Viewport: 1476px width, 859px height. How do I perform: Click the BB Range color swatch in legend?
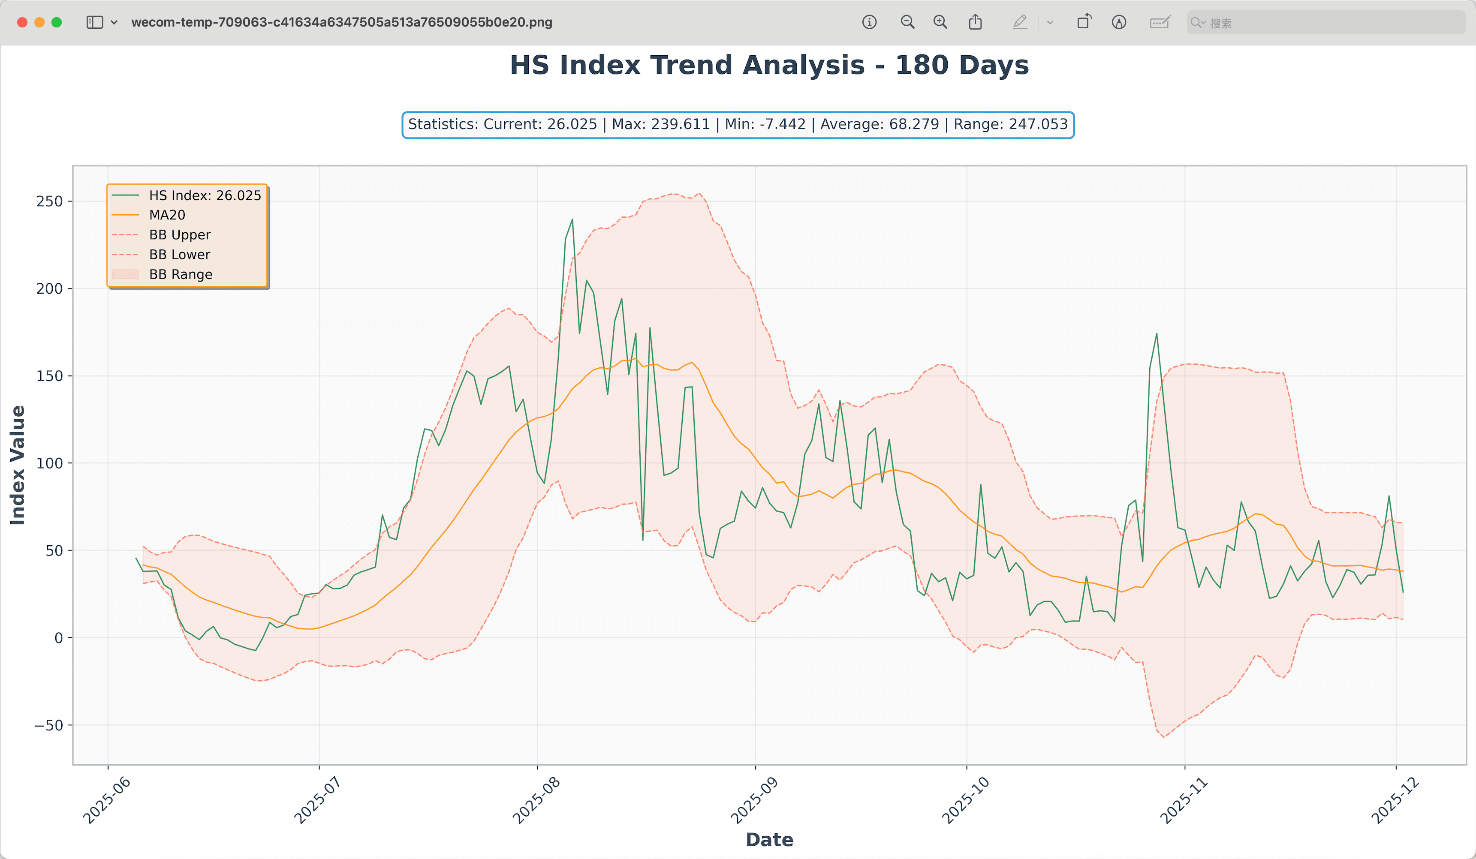pos(125,274)
